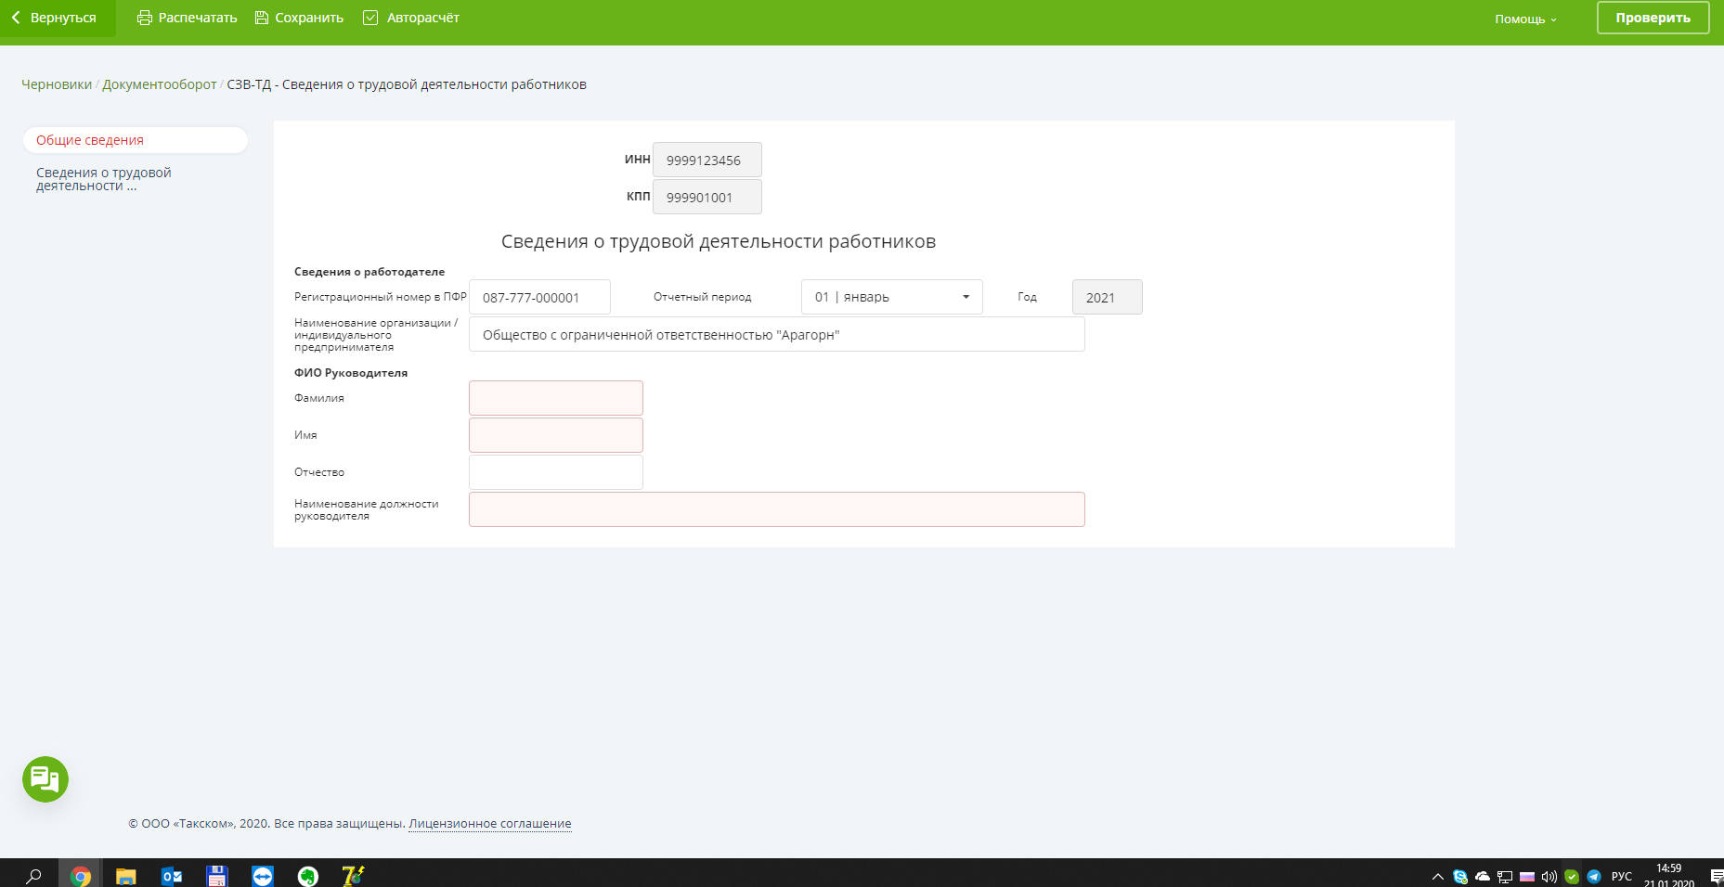Image resolution: width=1724 pixels, height=887 pixels.
Task: Select the Общие сведения section
Action: 90,140
